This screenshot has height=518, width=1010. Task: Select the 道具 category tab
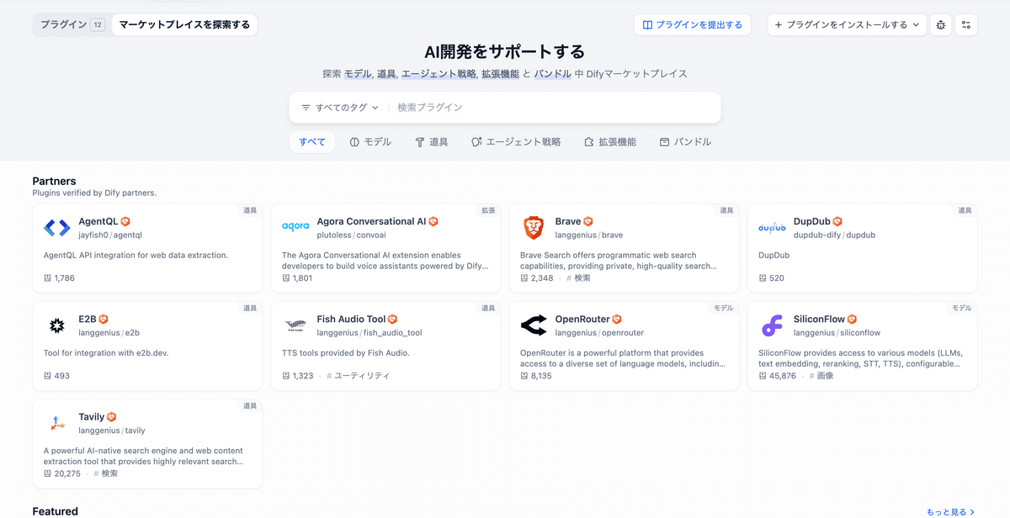tap(432, 141)
